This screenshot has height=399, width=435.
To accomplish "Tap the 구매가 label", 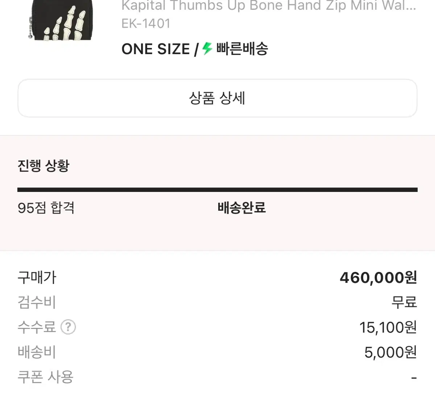I will pyautogui.click(x=37, y=278).
